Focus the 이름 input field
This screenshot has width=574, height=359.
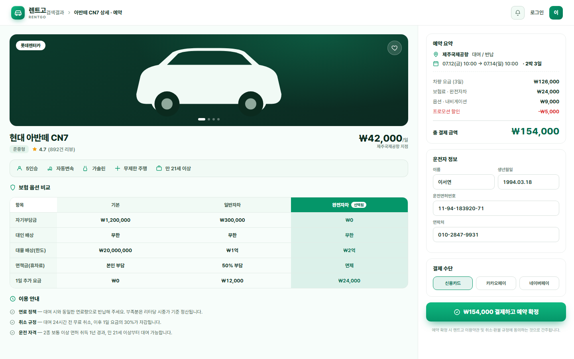(x=464, y=182)
